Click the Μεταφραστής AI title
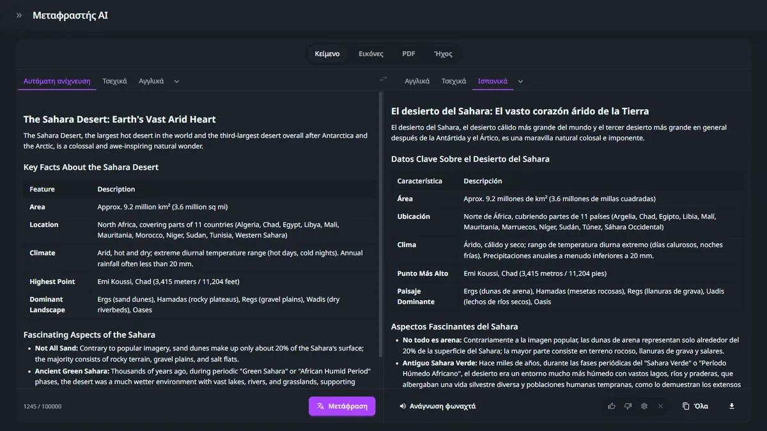This screenshot has width=767, height=431. point(70,15)
